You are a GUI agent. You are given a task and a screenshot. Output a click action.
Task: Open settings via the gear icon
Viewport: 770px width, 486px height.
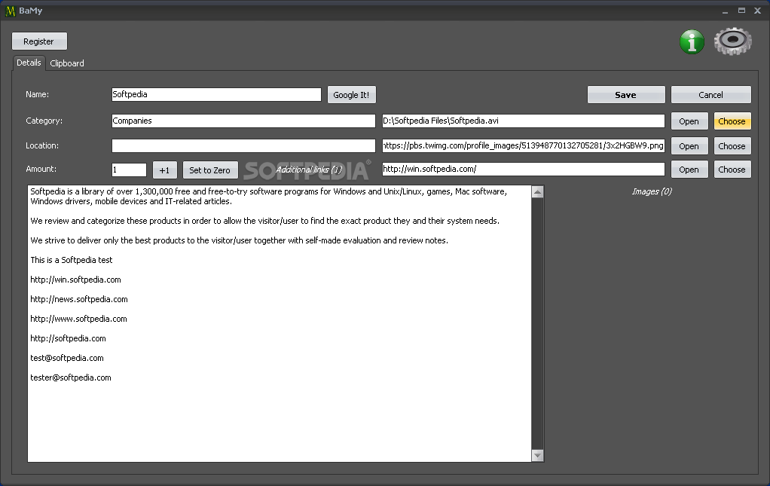[x=732, y=41]
